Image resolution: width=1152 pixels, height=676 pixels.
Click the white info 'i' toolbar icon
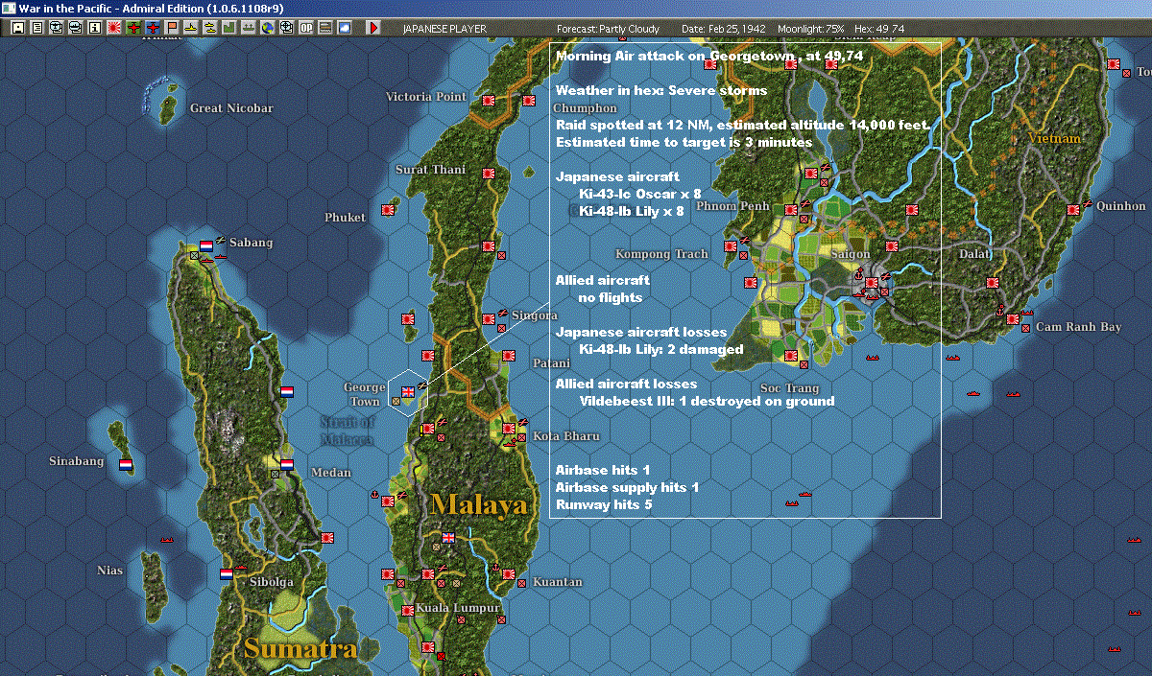tap(94, 28)
